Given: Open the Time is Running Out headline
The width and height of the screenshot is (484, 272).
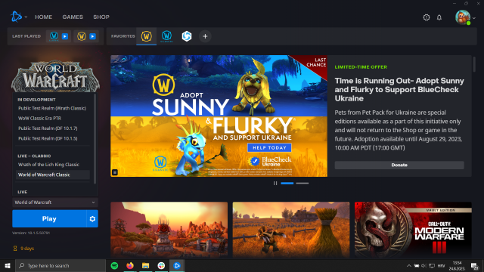Looking at the screenshot, I should [x=399, y=89].
